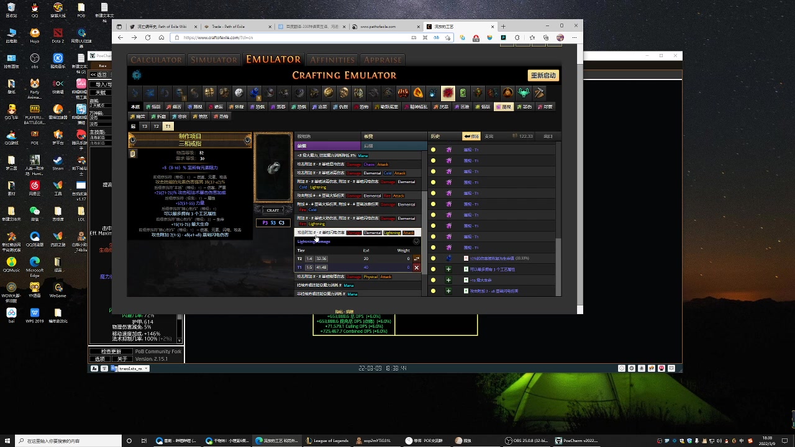
Task: Open Microsoft Edge desktop shortcut
Action: tap(35, 264)
